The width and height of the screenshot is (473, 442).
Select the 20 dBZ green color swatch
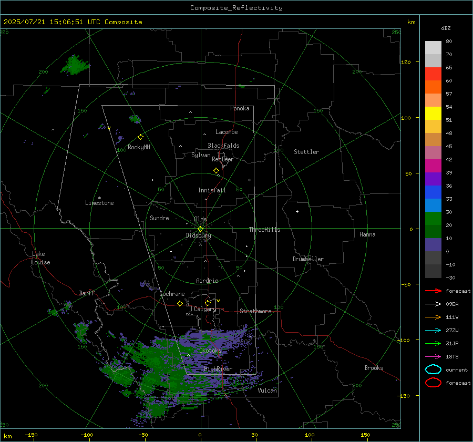click(433, 219)
